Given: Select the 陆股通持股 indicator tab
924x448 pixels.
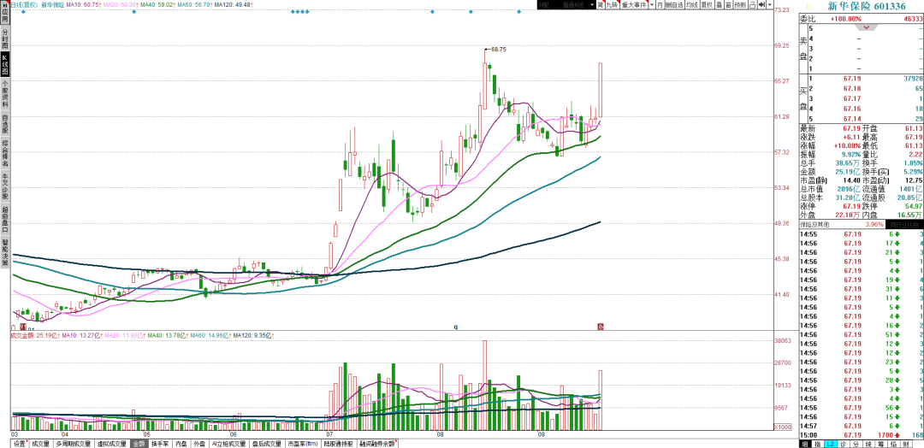Looking at the screenshot, I should pos(339,443).
